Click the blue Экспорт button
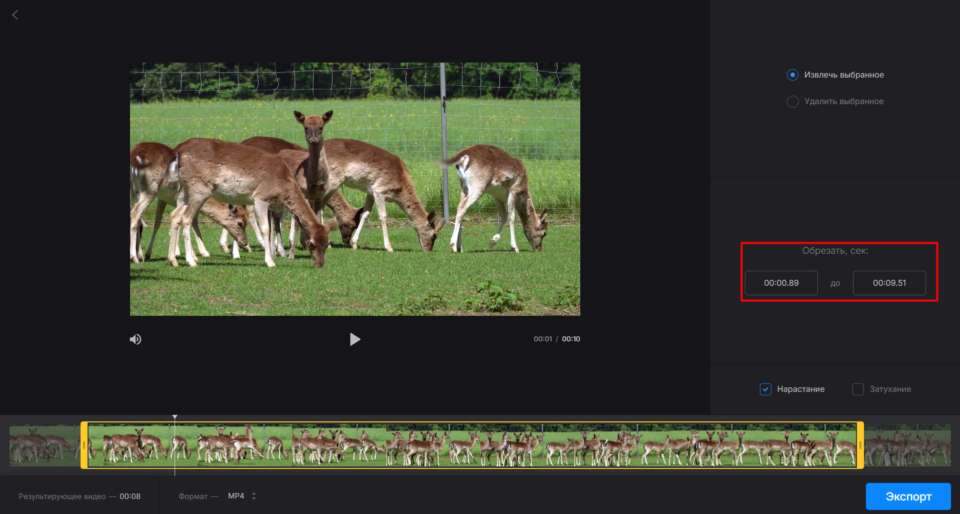The height and width of the screenshot is (514, 960). pos(908,496)
